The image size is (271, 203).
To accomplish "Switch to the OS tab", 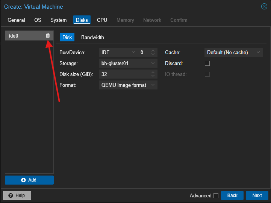I will [38, 20].
